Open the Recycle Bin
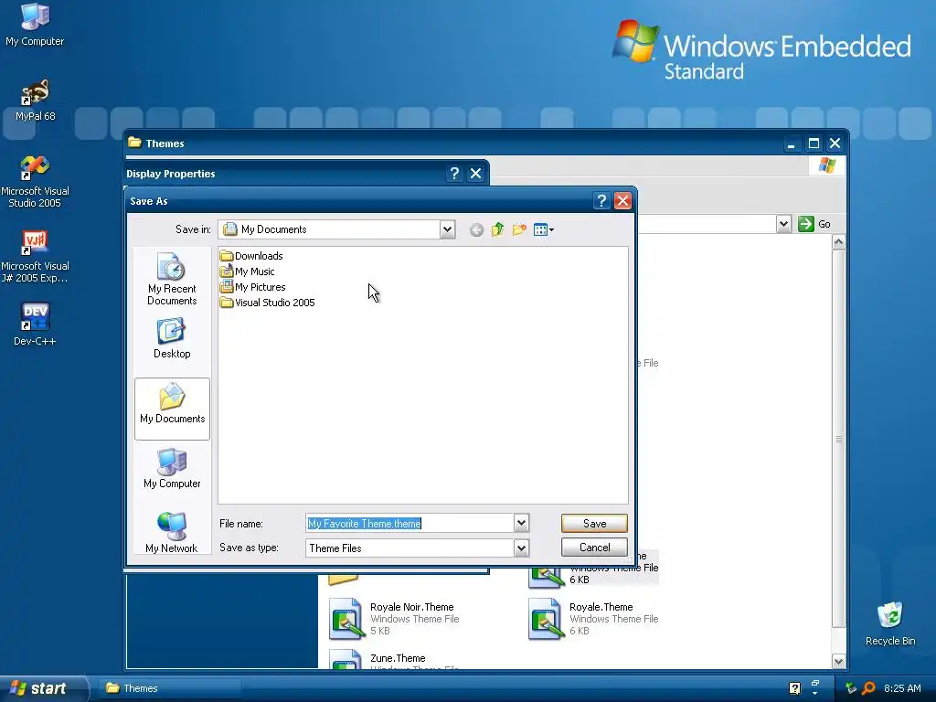Viewport: 936px width, 702px height. point(890,623)
